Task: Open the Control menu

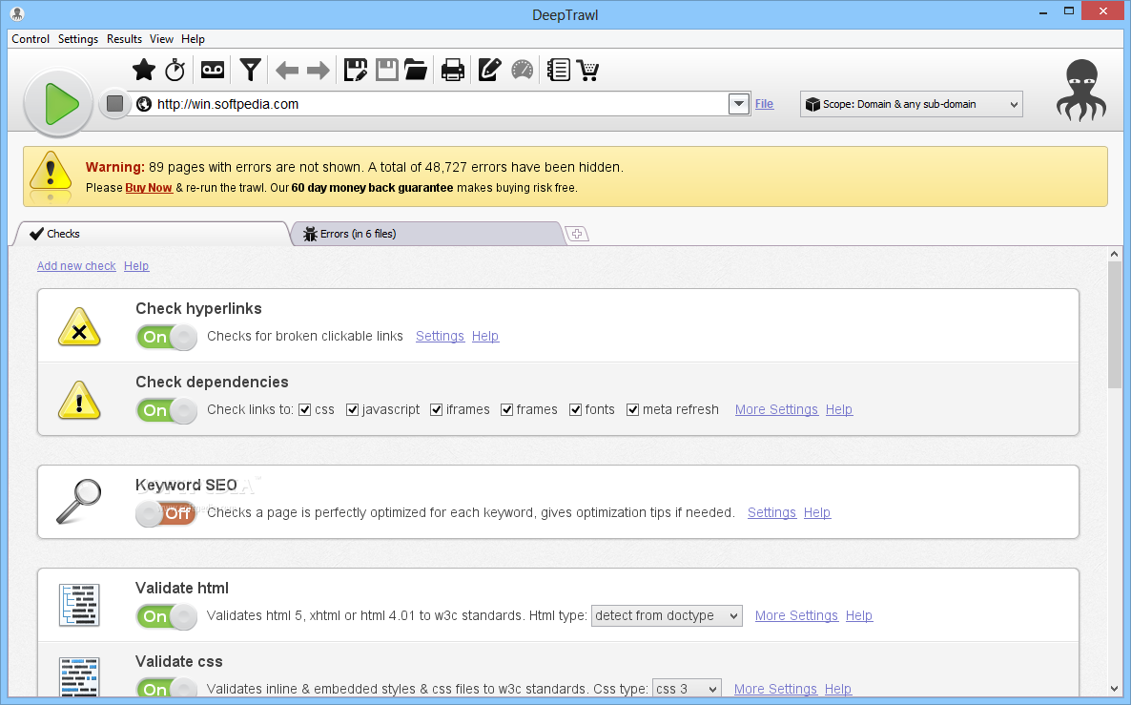Action: [31, 39]
